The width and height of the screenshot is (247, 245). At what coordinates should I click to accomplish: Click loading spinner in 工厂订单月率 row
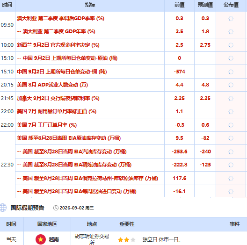(x=231, y=125)
